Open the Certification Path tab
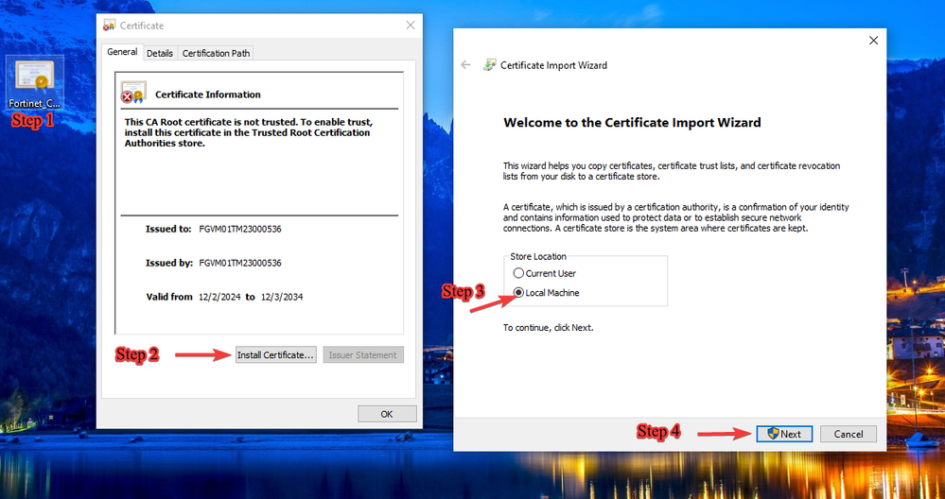The height and width of the screenshot is (499, 945). coord(216,54)
